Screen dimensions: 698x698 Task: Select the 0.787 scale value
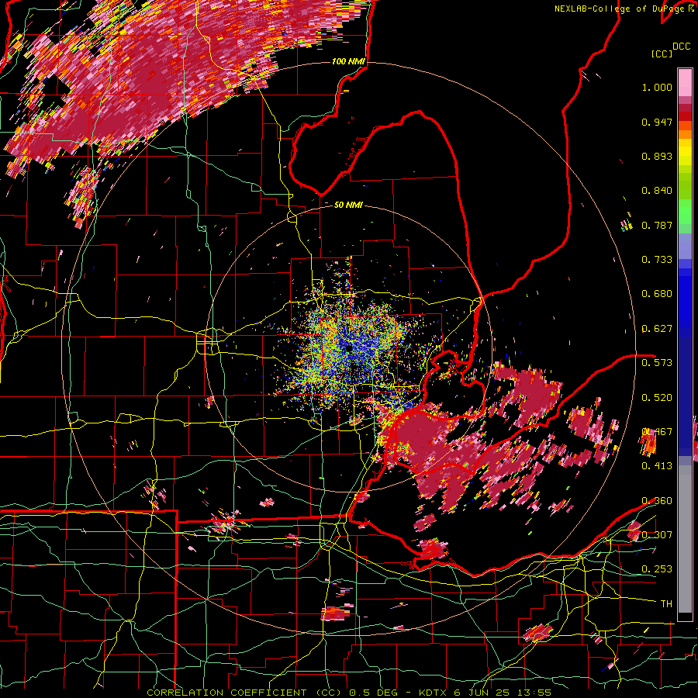pos(657,225)
